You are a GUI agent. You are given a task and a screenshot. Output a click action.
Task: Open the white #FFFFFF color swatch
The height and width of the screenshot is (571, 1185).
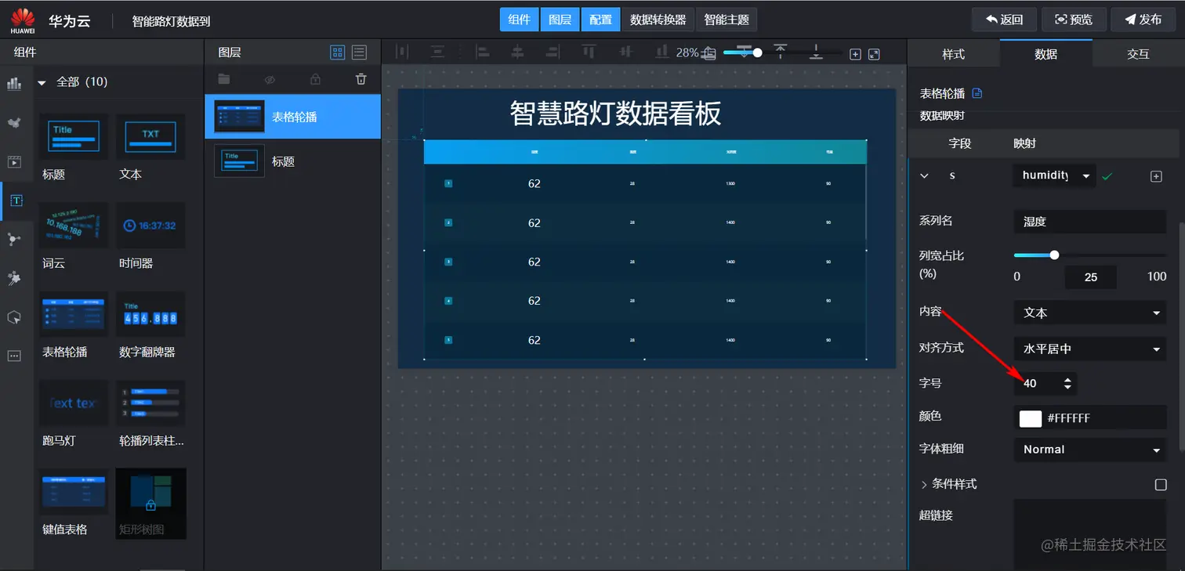[x=1030, y=418]
